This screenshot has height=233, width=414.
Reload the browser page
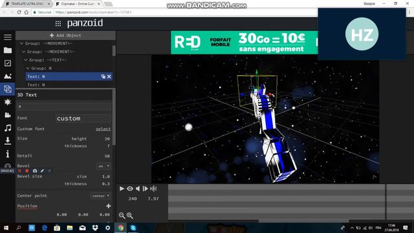(x=19, y=12)
